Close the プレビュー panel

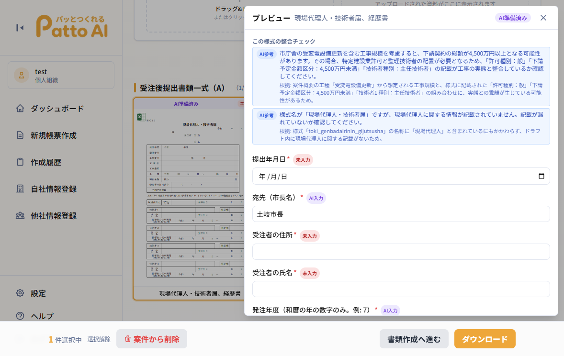543,18
